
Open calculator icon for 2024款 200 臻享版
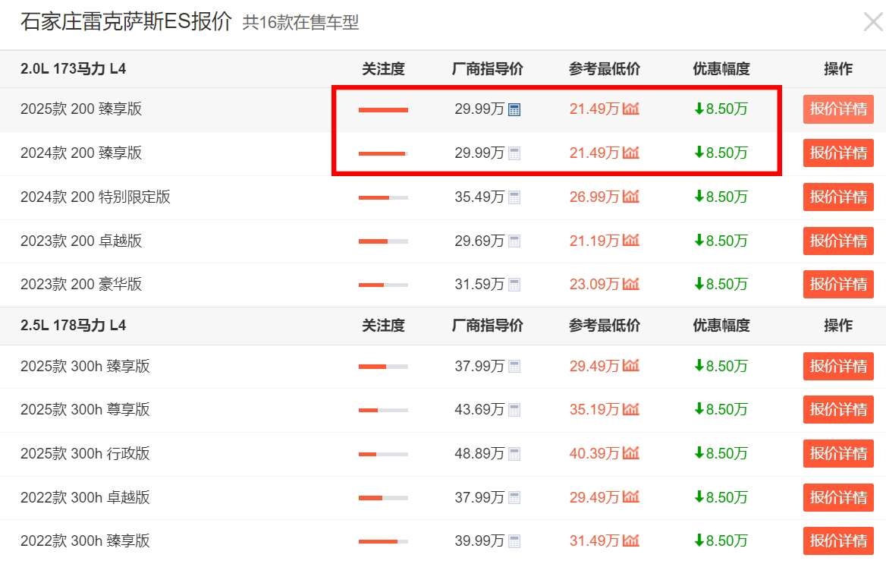514,153
